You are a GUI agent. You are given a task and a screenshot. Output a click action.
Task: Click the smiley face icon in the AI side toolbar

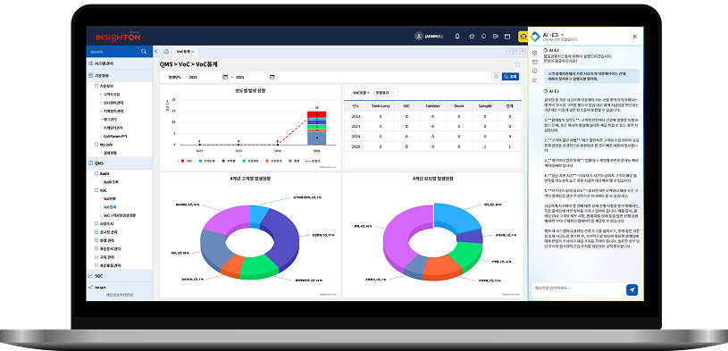[534, 71]
